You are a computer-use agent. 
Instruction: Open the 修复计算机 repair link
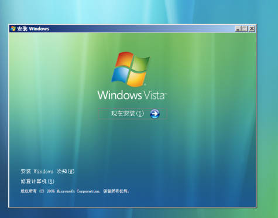click(x=37, y=182)
